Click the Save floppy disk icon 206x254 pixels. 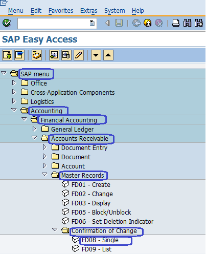click(x=119, y=23)
